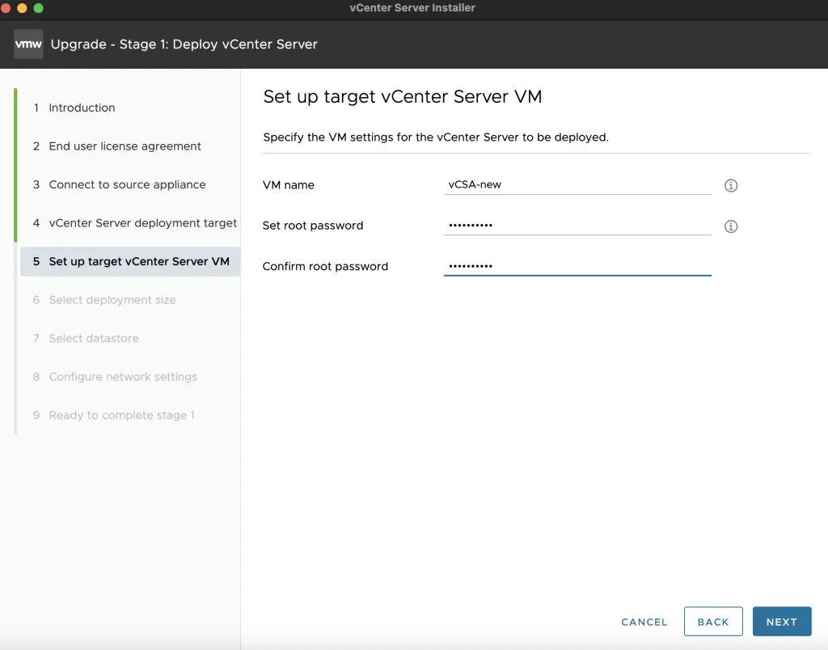This screenshot has height=650, width=828.
Task: Click the Select deployment size step
Action: pos(111,300)
